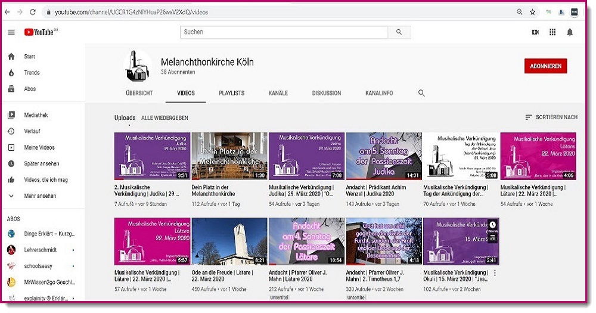Play the 4:13 Andacht thumbnail
Image resolution: width=596 pixels, height=313 pixels.
pyautogui.click(x=384, y=241)
